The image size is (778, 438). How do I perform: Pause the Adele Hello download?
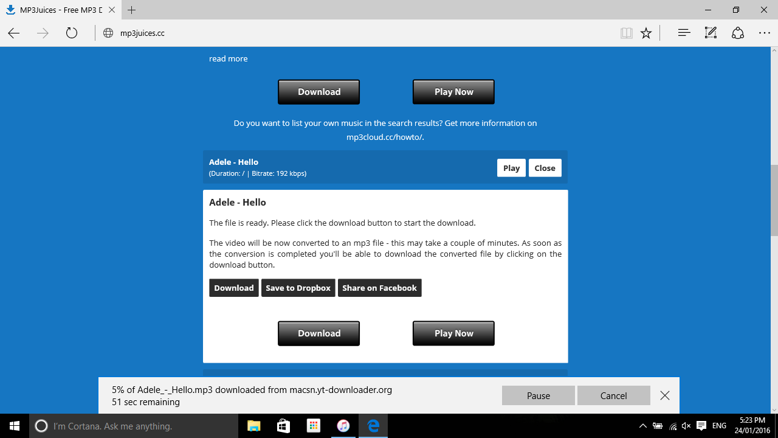pos(537,395)
